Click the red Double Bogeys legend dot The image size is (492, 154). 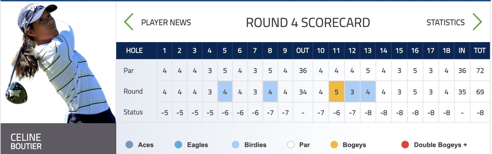(x=405, y=145)
